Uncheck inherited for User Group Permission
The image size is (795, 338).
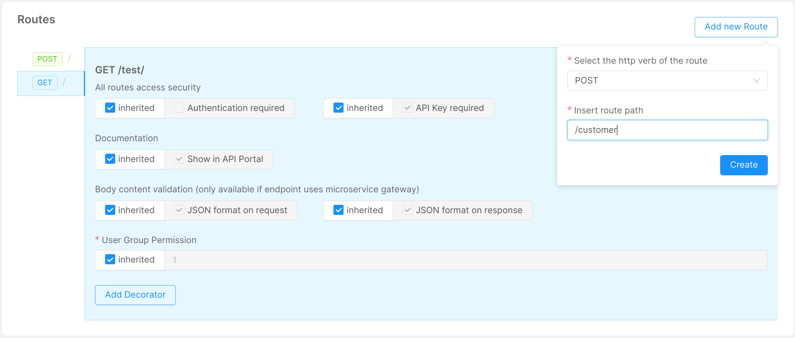pos(110,260)
